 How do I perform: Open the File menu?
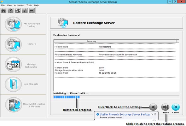point(3,5)
